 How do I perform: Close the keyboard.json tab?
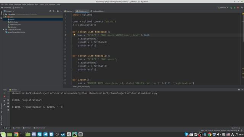[x=105, y=11]
